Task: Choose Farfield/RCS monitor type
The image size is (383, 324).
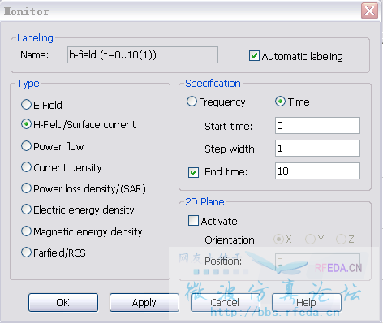Action: pyautogui.click(x=26, y=253)
